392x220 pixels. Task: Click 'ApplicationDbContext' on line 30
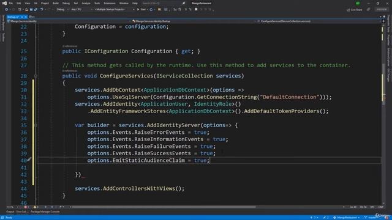pos(175,90)
